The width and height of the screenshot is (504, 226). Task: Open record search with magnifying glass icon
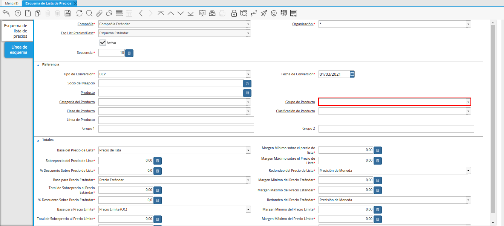point(89,13)
